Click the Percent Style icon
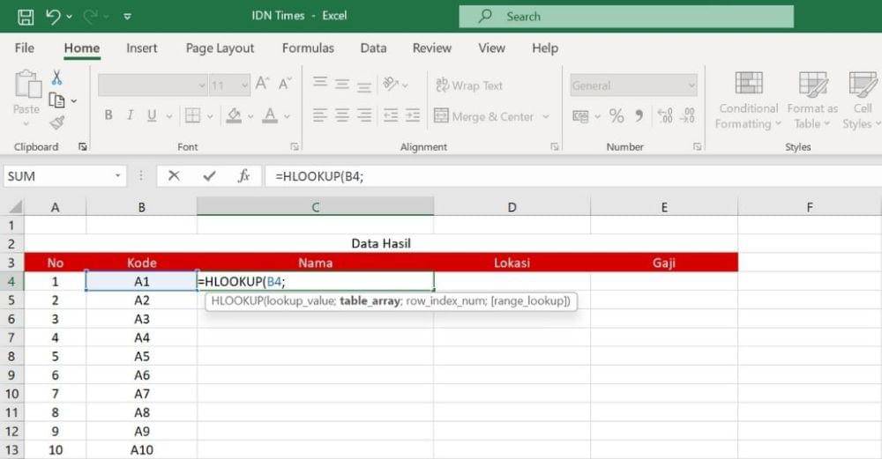Screen dimensions: 882x459 617,116
